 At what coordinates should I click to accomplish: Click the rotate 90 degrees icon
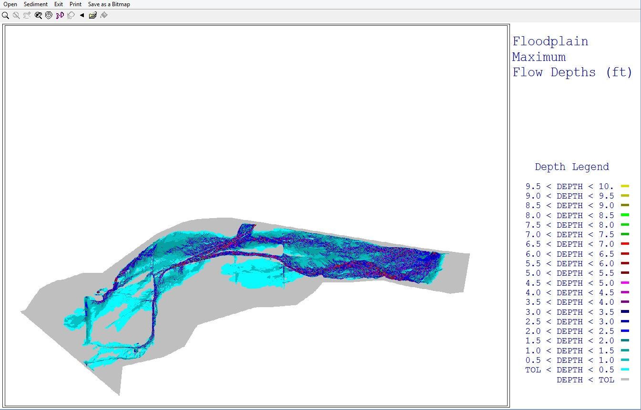click(x=71, y=15)
